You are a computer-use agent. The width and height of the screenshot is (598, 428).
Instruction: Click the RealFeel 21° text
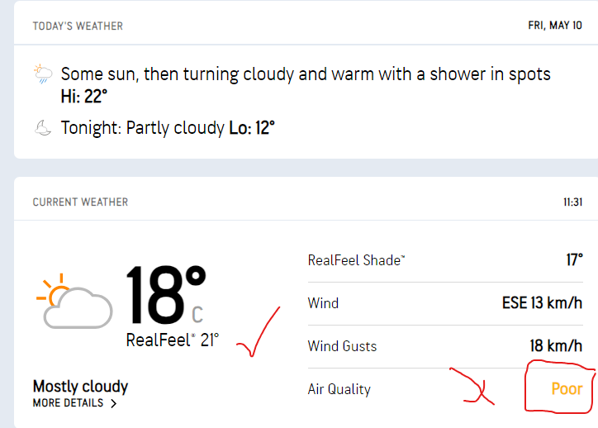(x=173, y=339)
